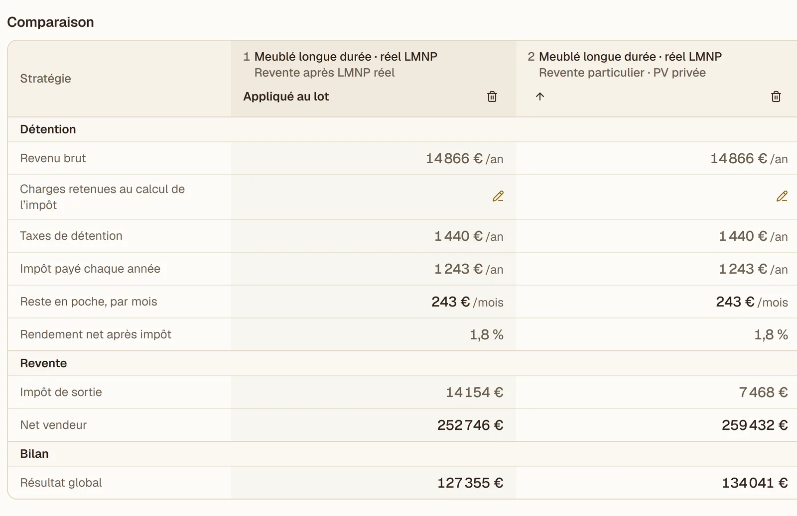Click strategy 2 title 'Meublé longue durée · réel LMNP'

(630, 57)
